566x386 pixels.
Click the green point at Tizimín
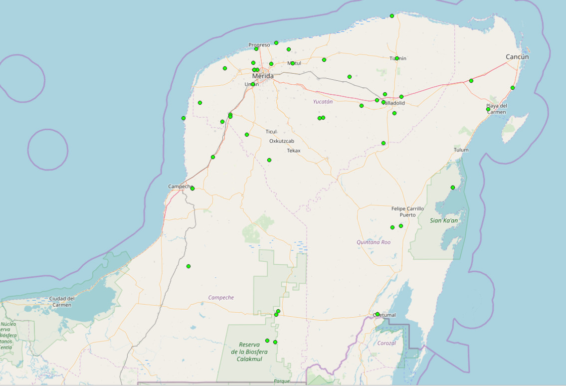pyautogui.click(x=397, y=58)
